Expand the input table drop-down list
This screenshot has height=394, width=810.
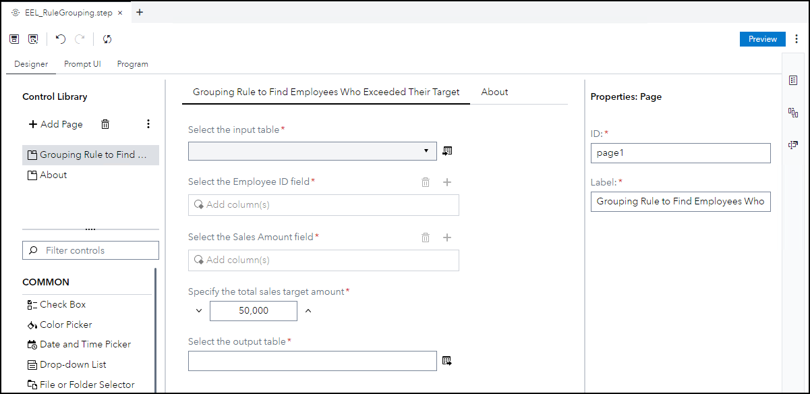tap(426, 151)
